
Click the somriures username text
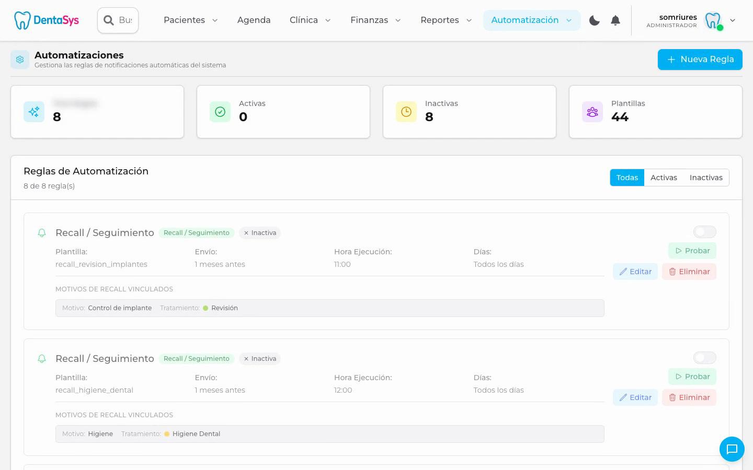pyautogui.click(x=678, y=17)
